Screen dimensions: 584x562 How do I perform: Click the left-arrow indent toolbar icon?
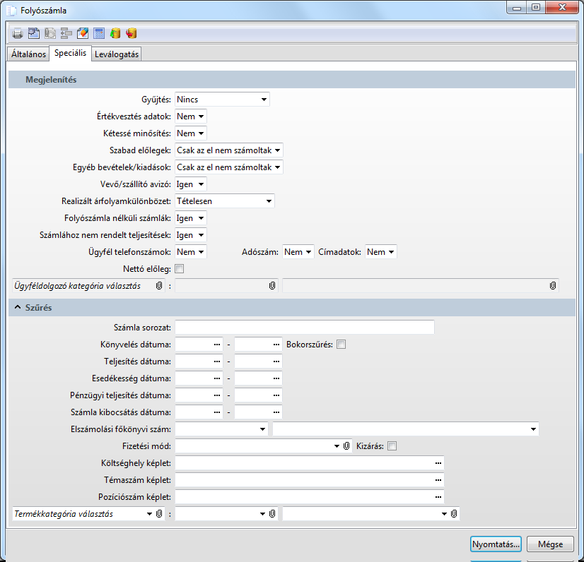(x=66, y=33)
